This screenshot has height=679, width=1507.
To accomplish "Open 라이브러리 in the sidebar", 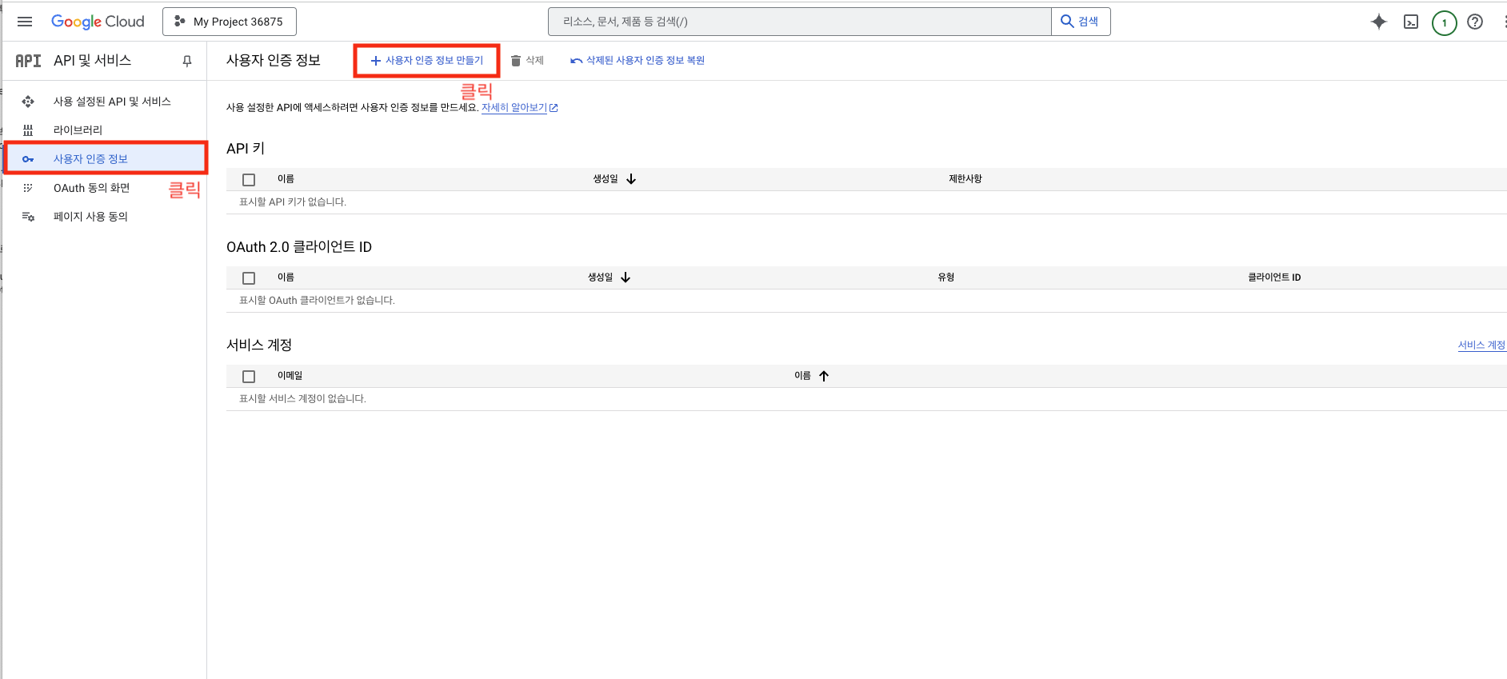I will pos(78,130).
